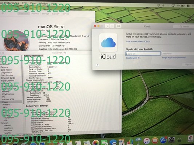Screen dimensions: 194x145
Task: Click the System Information main pane scrollbar
Action: pyautogui.click(x=120, y=83)
